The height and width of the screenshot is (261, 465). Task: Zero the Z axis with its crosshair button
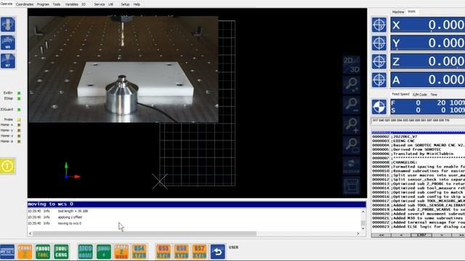point(379,62)
